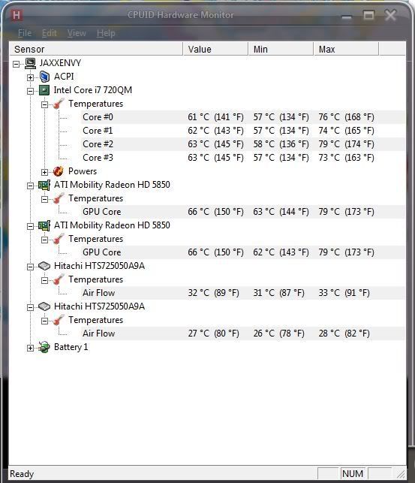
Task: Click thermometer icon under second Hitachi drive
Action: [59, 320]
